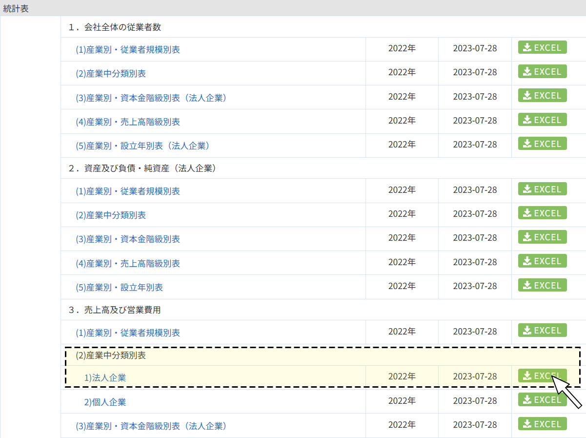Download Excel for section 1 売上高階級別表
The width and height of the screenshot is (586, 438).
pos(542,120)
